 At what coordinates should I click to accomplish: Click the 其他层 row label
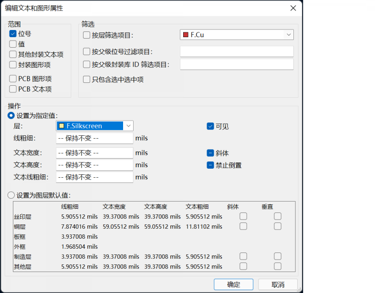(22, 267)
